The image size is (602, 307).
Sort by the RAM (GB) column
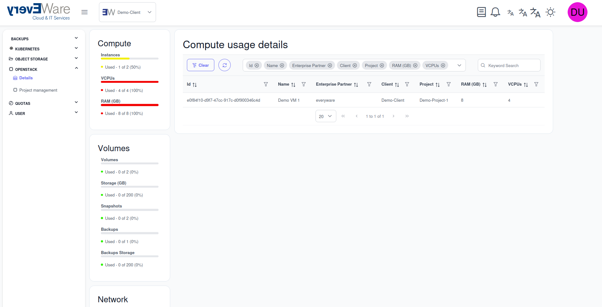click(x=484, y=85)
